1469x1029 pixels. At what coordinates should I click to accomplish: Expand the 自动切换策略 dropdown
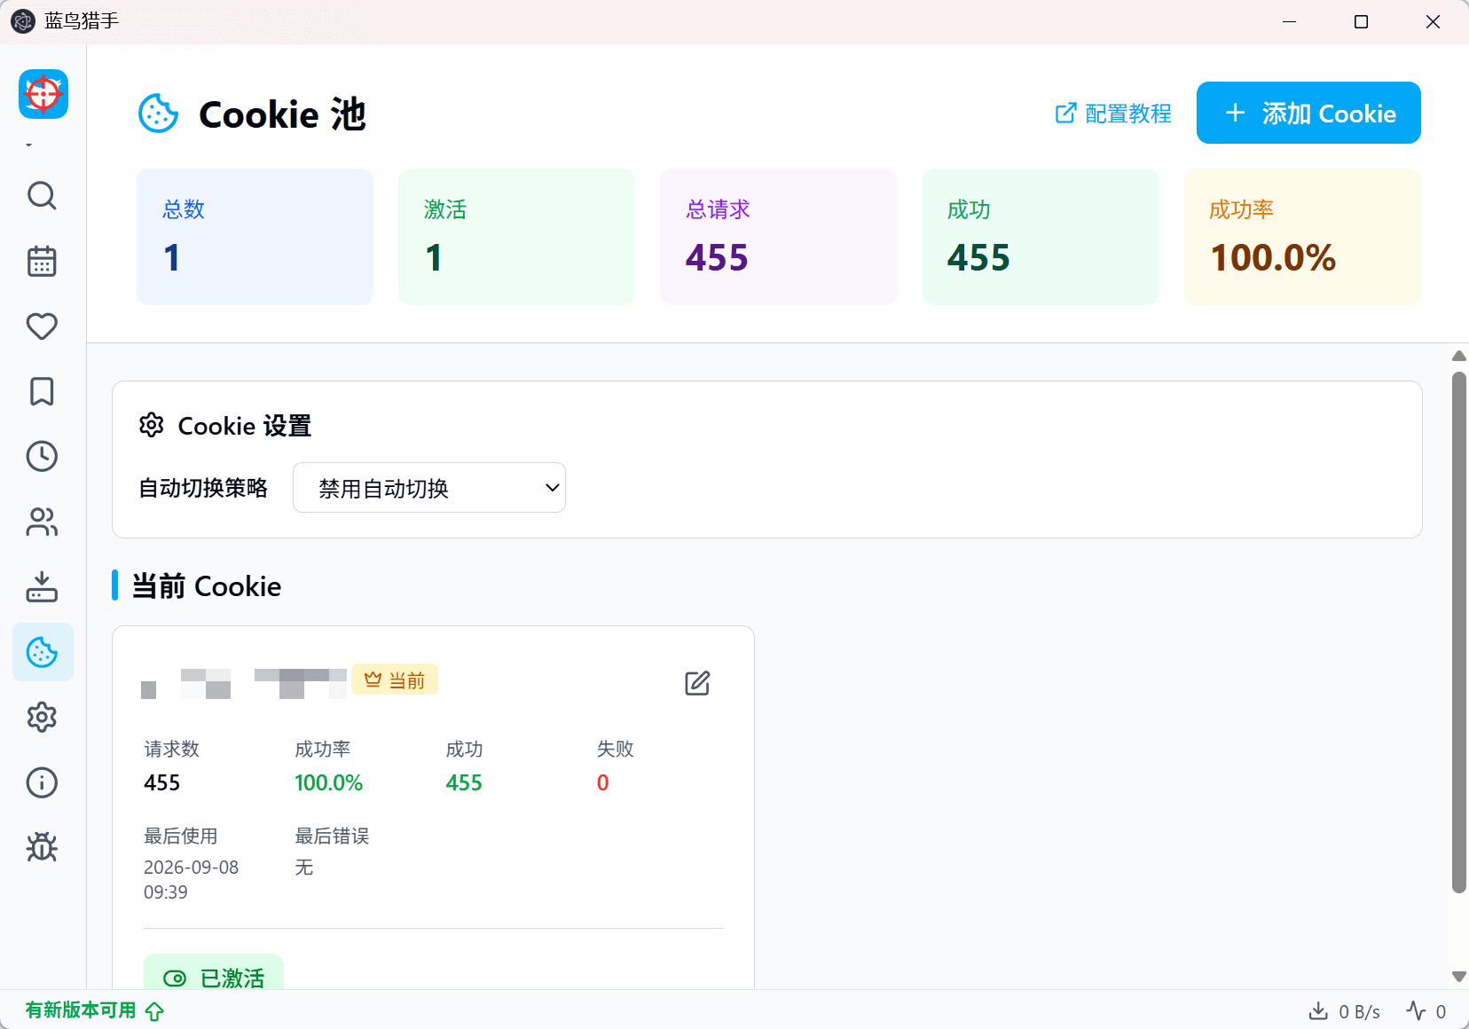pos(429,488)
